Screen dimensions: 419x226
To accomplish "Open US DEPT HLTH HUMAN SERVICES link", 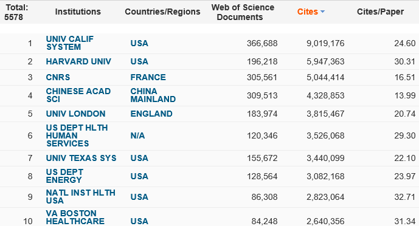I will click(x=77, y=135).
